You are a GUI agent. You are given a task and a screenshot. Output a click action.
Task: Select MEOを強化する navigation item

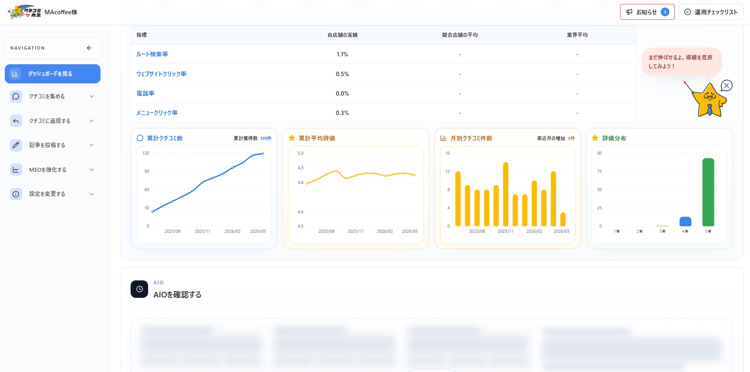click(x=52, y=170)
